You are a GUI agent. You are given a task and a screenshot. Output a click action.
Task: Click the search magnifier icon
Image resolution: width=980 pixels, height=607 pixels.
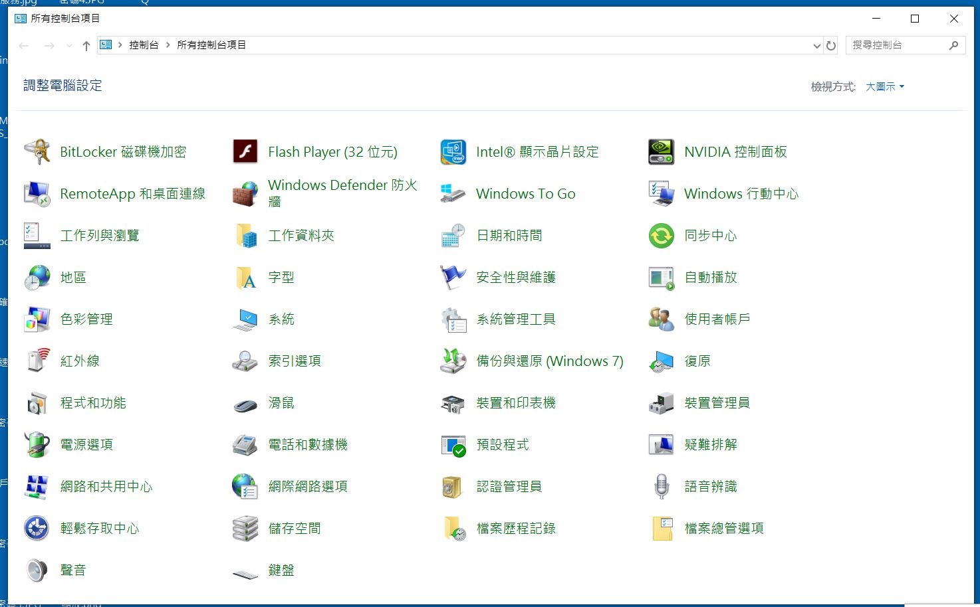pos(953,45)
